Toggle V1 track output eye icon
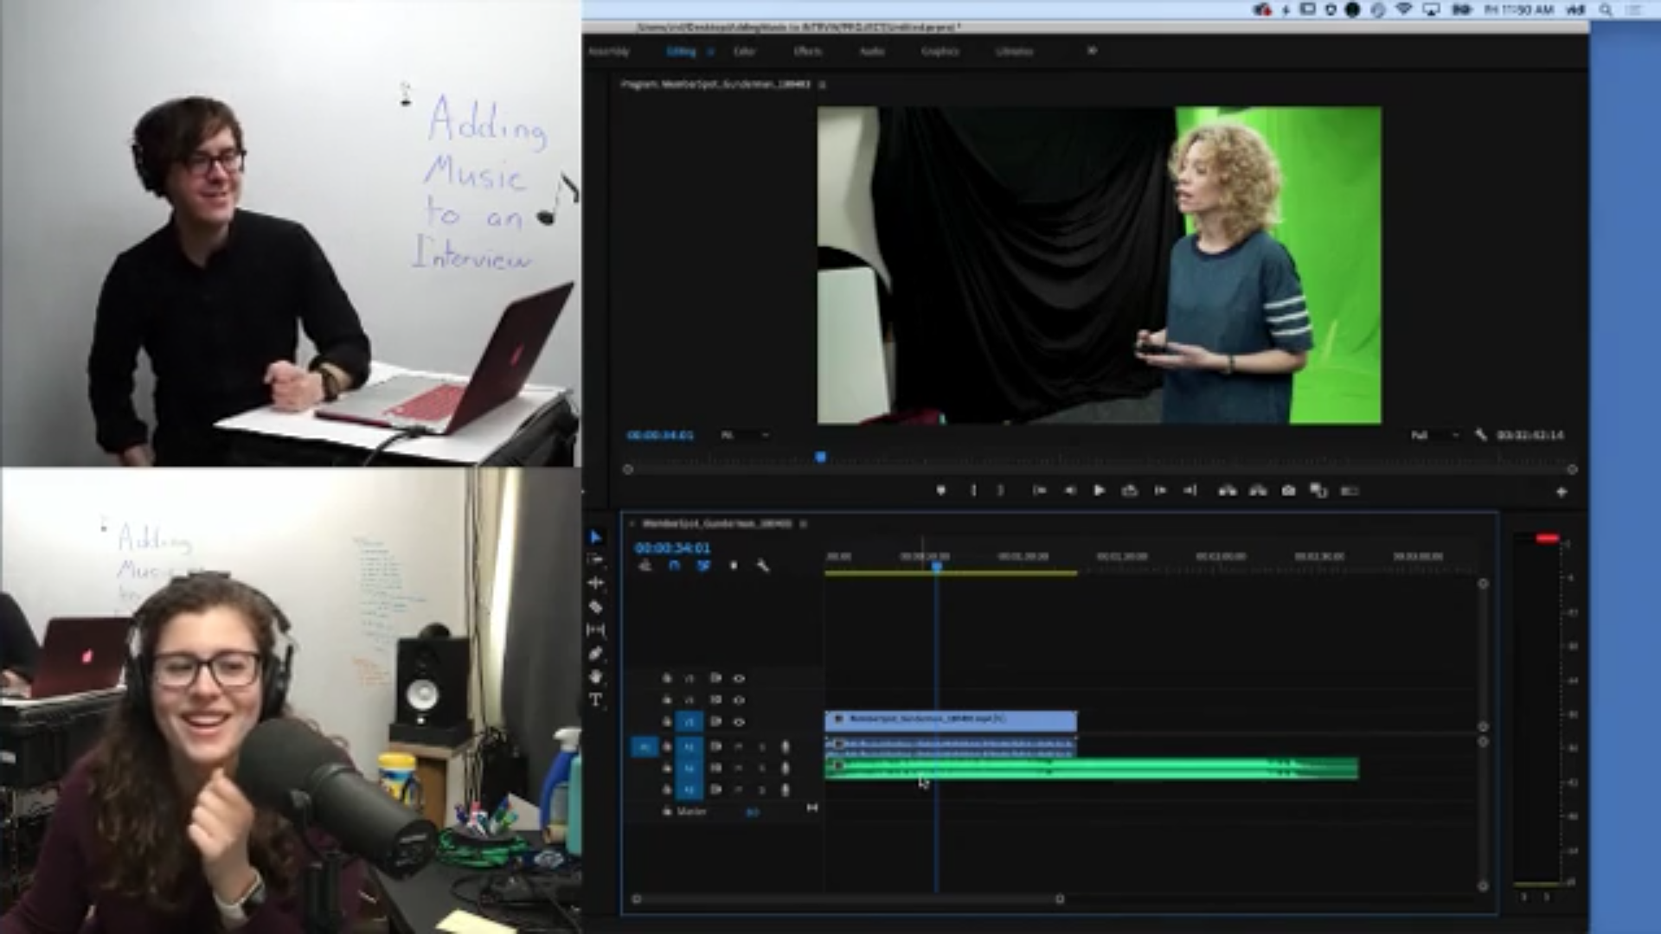Viewport: 1661px width, 934px height. 739,721
